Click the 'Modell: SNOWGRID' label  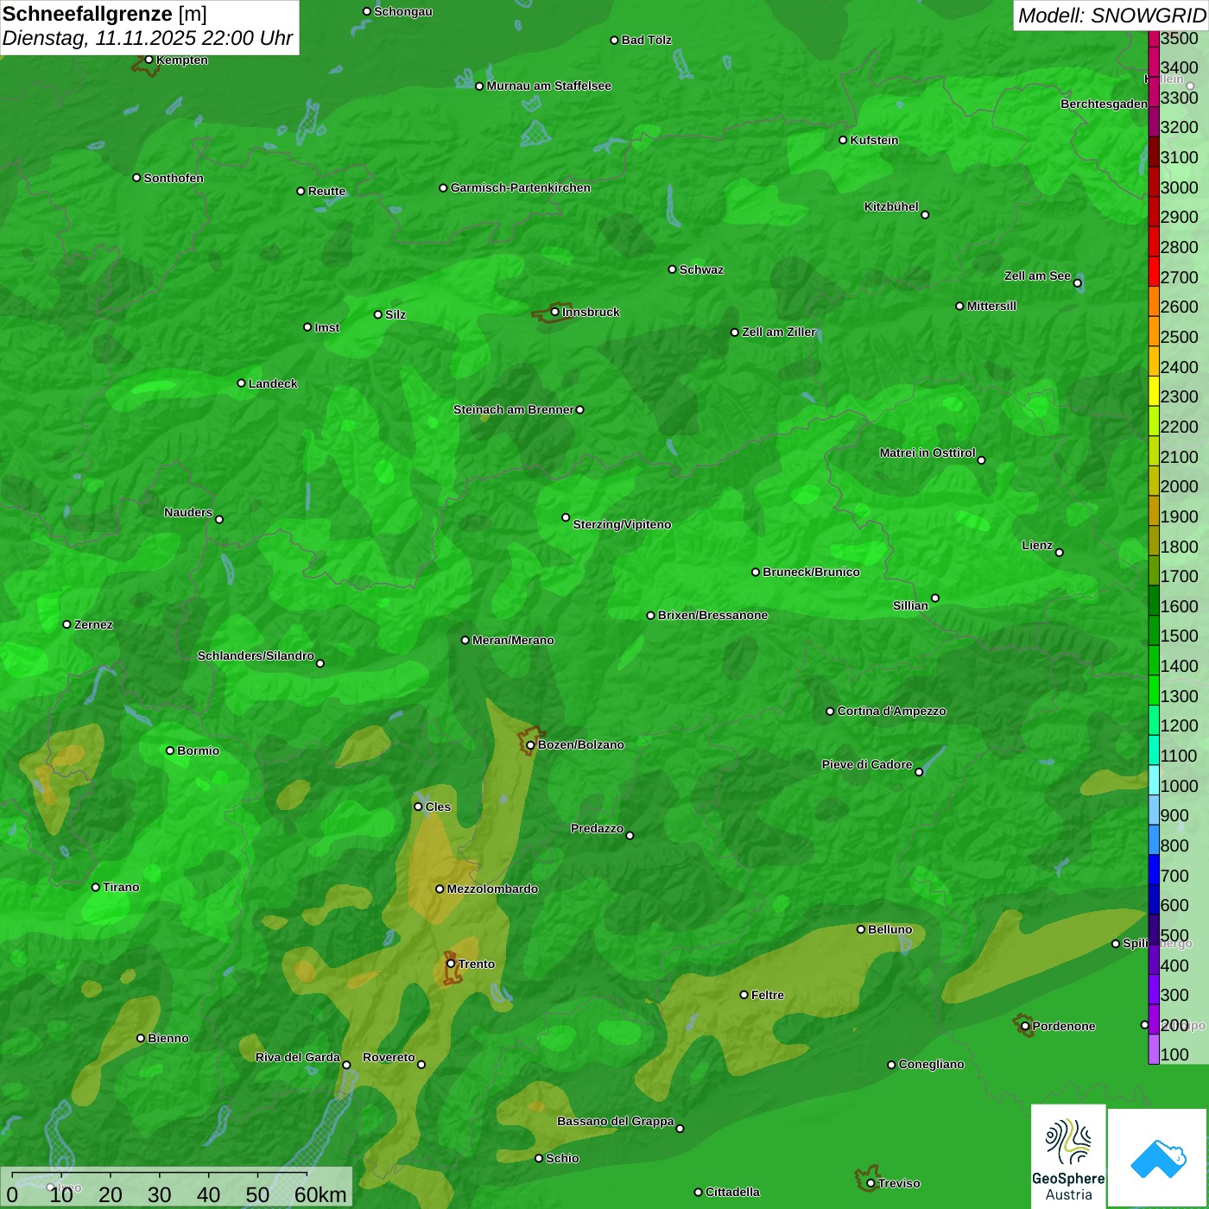point(1111,15)
